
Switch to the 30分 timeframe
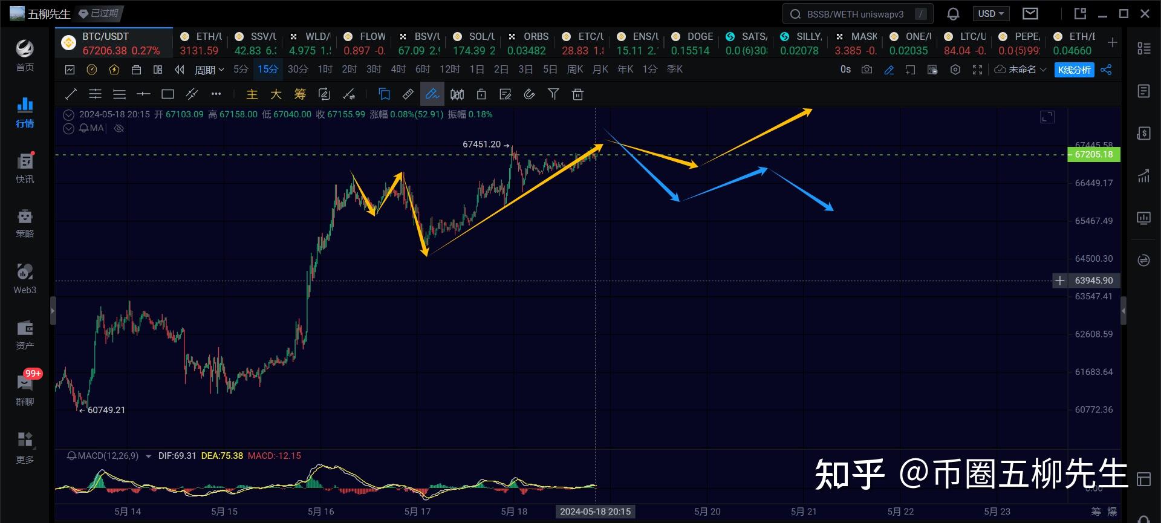tap(298, 70)
